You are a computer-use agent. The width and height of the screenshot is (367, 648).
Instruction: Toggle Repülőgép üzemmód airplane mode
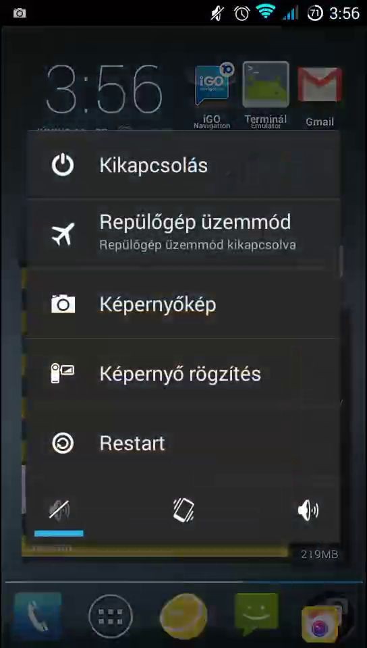click(x=183, y=234)
